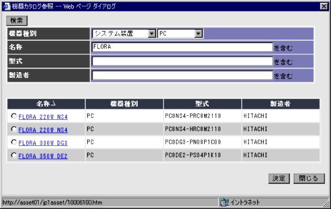Open FLORA 220W NS4 link in PC8NS4-PRC8M2110 row

[x=43, y=117]
